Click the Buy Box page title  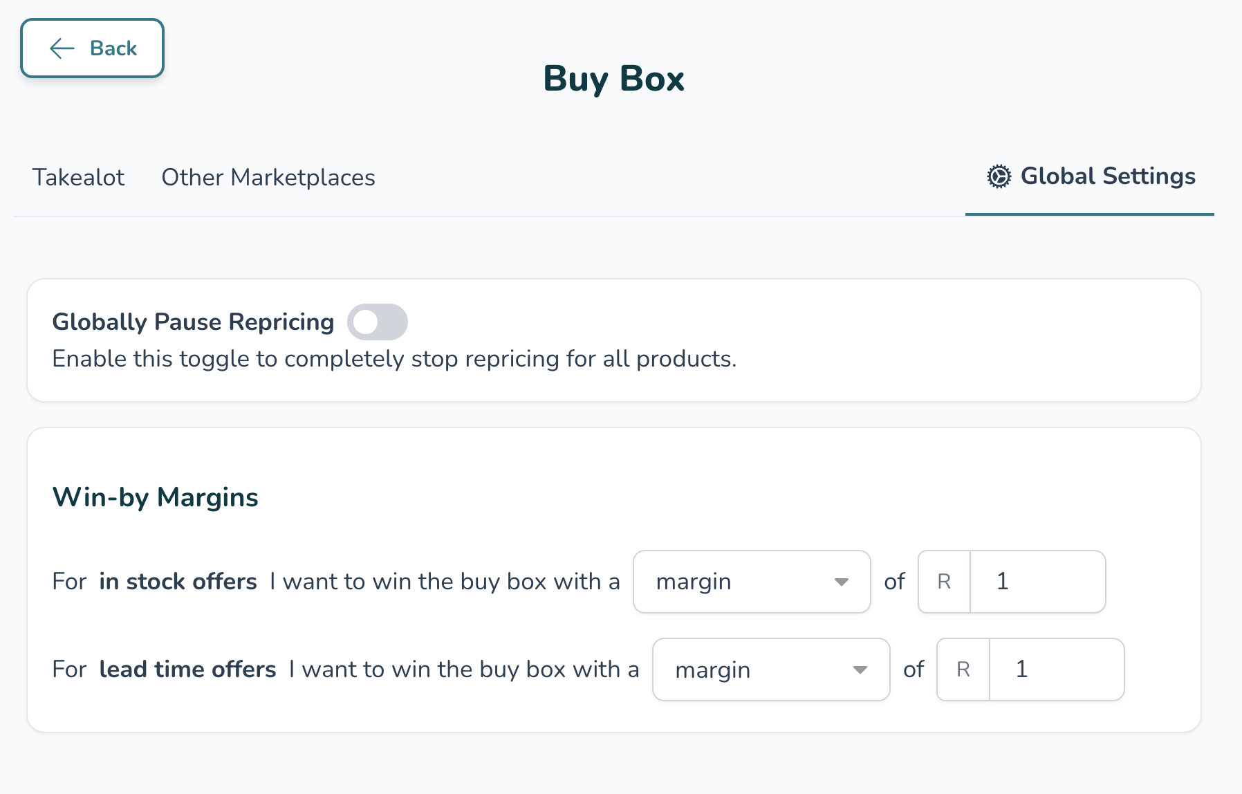[x=613, y=79]
